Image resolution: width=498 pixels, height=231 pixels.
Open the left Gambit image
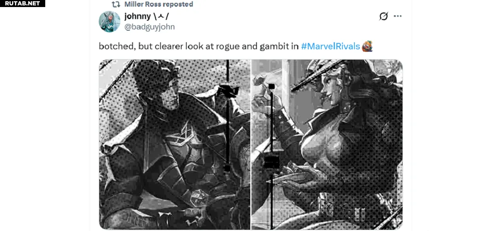coord(174,144)
